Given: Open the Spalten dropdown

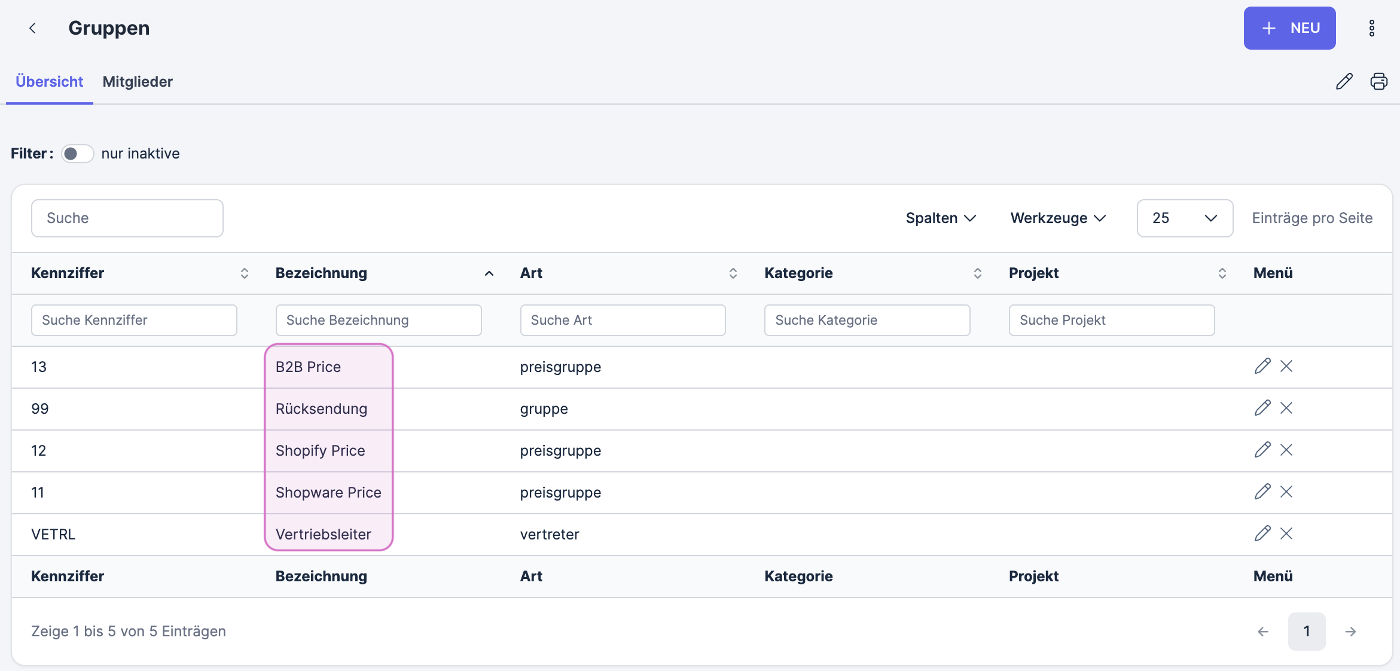Looking at the screenshot, I should point(940,218).
